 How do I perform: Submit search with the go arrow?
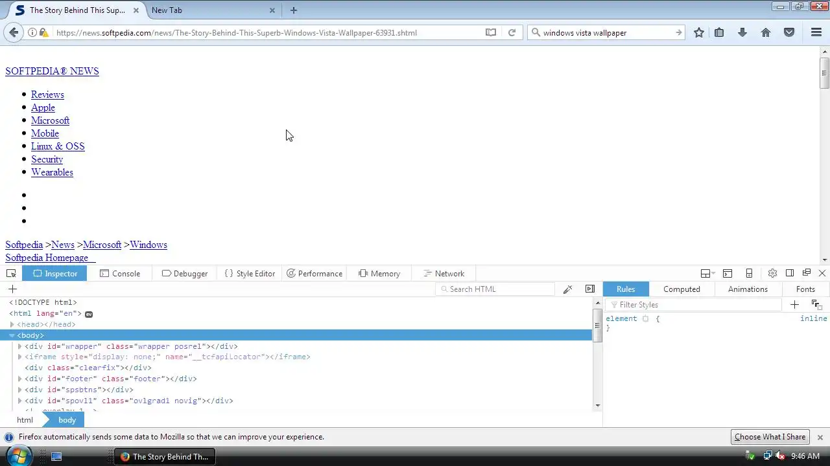pyautogui.click(x=678, y=32)
